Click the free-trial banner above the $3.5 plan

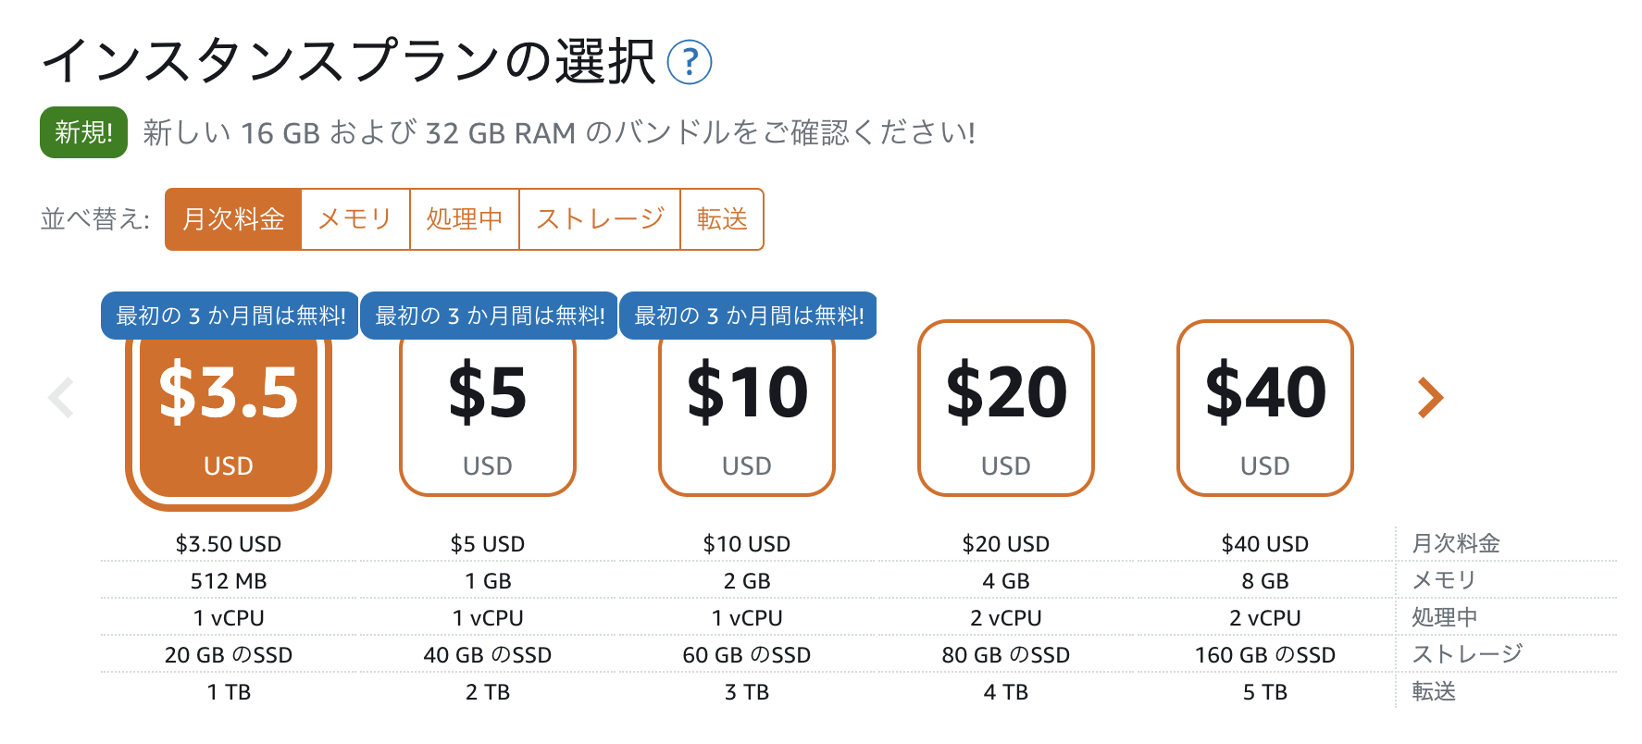pos(230,316)
